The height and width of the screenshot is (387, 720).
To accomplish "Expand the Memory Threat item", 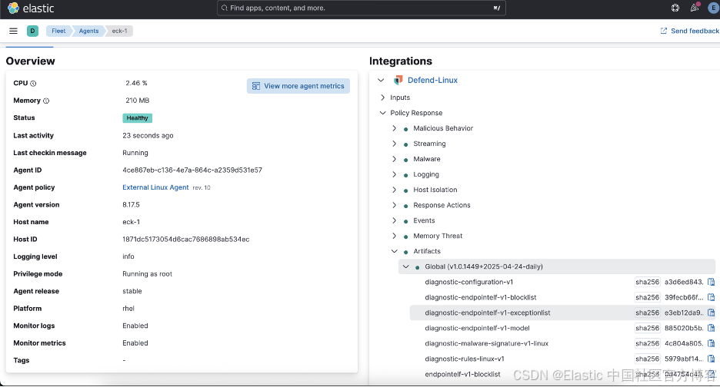I will (394, 236).
